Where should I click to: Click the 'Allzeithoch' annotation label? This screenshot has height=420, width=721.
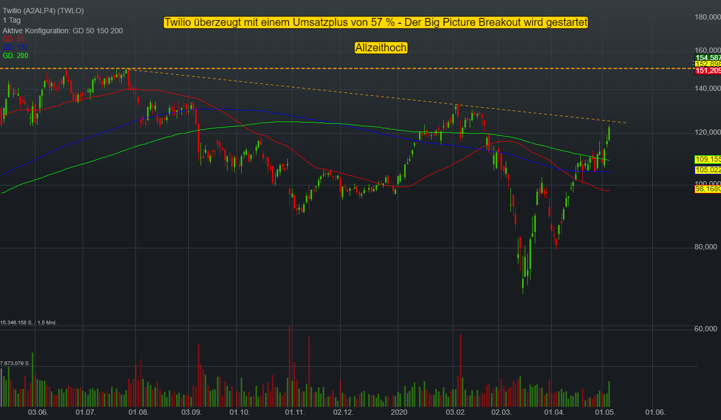click(381, 48)
